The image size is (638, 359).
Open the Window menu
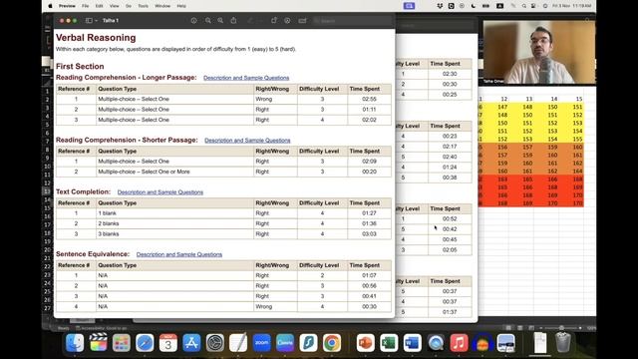click(162, 6)
